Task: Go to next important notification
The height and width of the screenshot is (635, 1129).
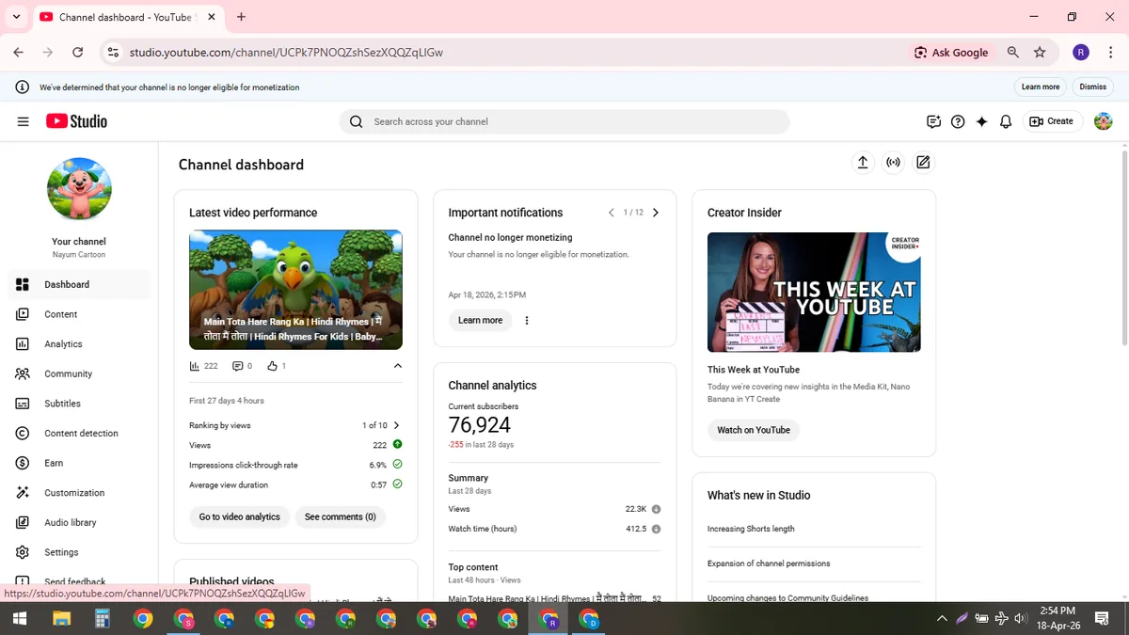Action: coord(656,213)
